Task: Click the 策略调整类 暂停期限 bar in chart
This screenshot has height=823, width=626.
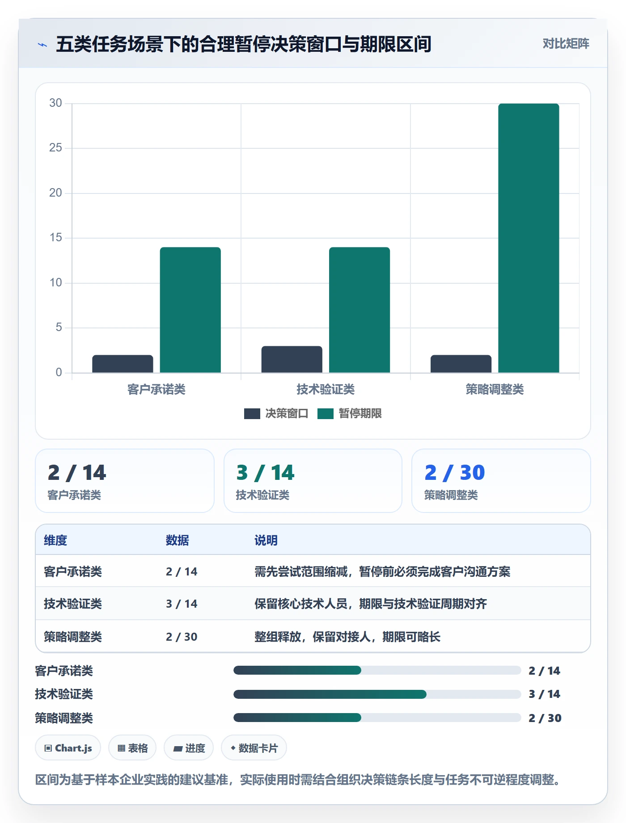Action: click(529, 238)
